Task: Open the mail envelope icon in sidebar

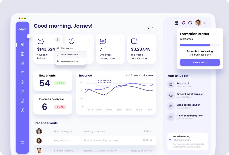Action: [x=22, y=73]
